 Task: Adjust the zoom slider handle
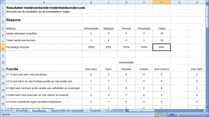(x=191, y=114)
